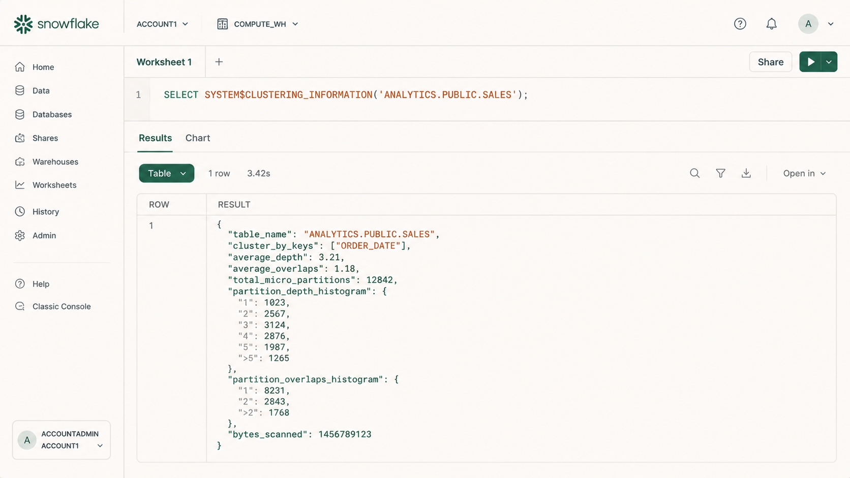Click the Shares sidebar icon
The width and height of the screenshot is (850, 478).
tap(20, 138)
